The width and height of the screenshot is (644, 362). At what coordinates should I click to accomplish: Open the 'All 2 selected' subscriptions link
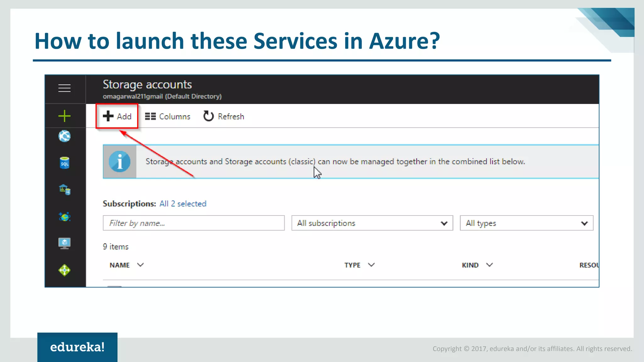coord(183,204)
